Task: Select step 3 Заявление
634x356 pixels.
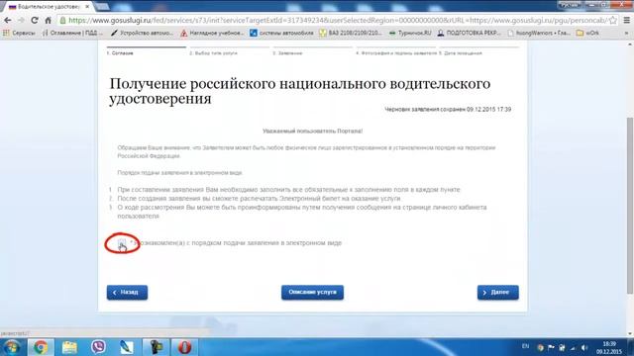Action: pyautogui.click(x=312, y=51)
